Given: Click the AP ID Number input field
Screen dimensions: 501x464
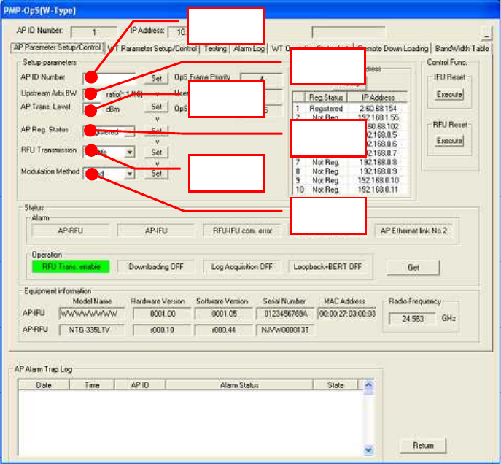Looking at the screenshot, I should (109, 78).
